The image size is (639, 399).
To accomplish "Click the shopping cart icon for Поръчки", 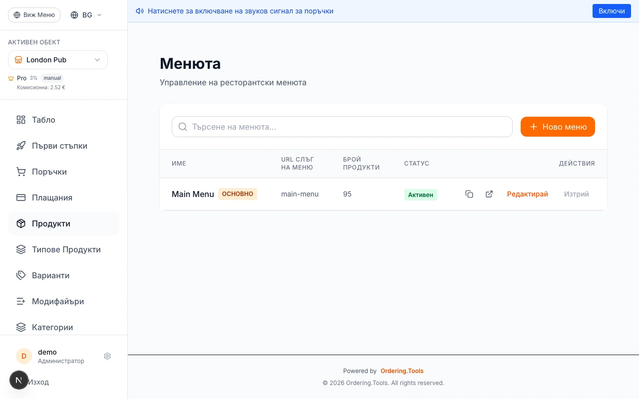I will 21,172.
